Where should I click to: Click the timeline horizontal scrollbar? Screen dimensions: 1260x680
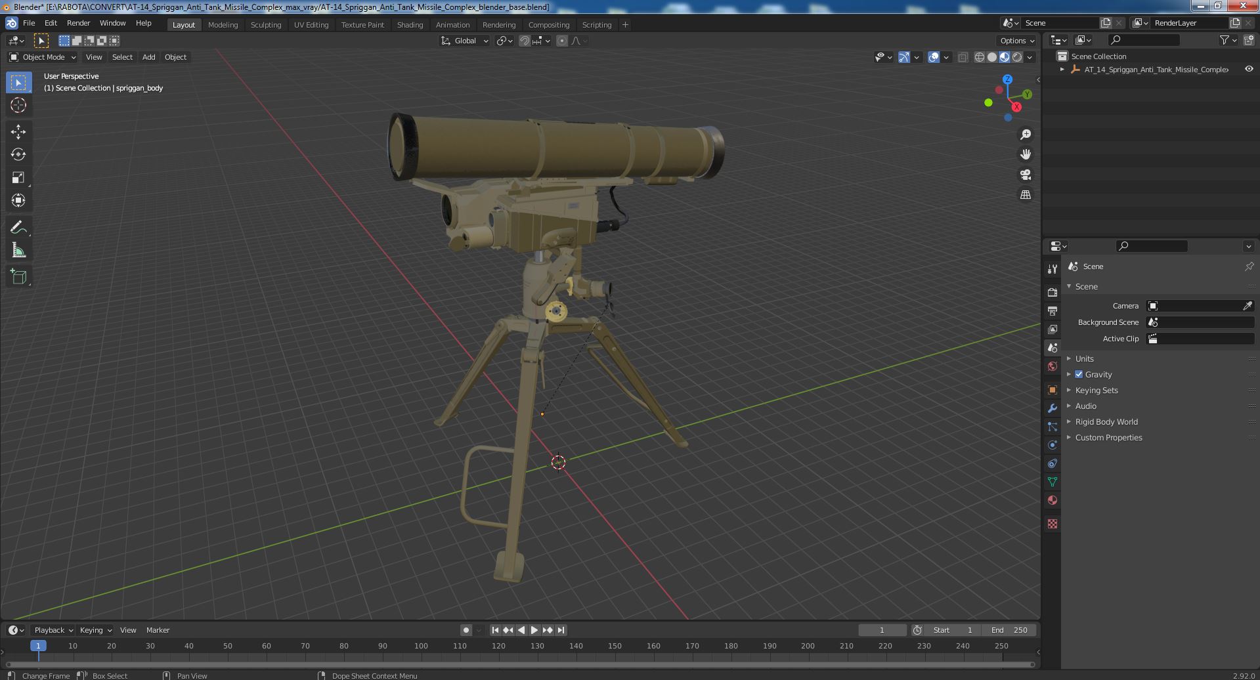(x=519, y=664)
